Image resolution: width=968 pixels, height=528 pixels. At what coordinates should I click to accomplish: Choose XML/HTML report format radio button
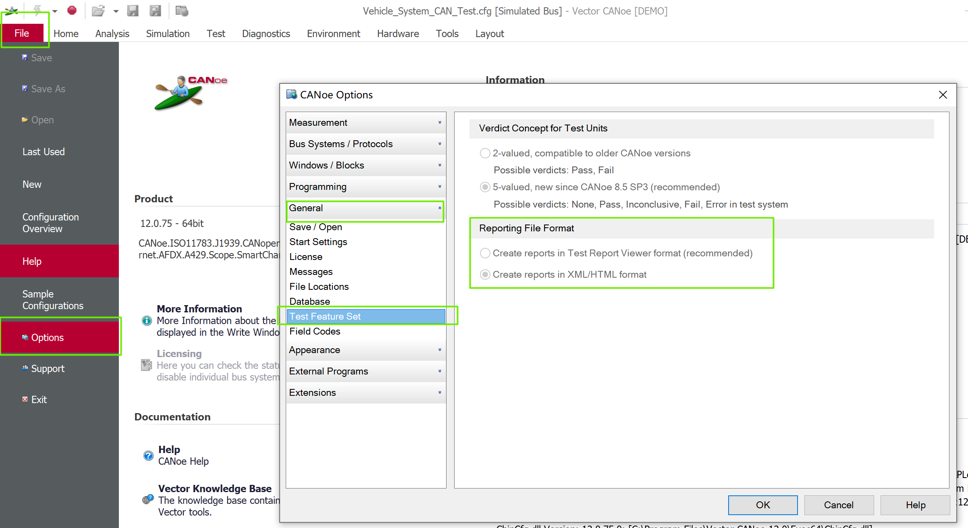point(485,274)
